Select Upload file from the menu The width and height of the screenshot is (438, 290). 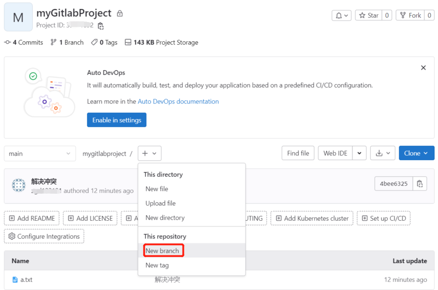point(192,203)
